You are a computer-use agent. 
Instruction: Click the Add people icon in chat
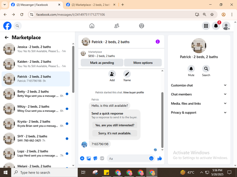[112, 74]
